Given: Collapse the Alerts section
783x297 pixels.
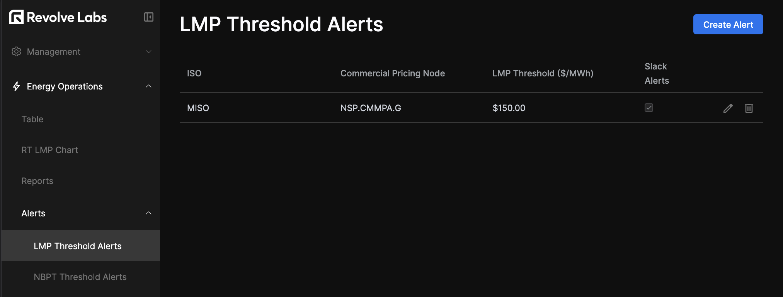Looking at the screenshot, I should pos(148,213).
